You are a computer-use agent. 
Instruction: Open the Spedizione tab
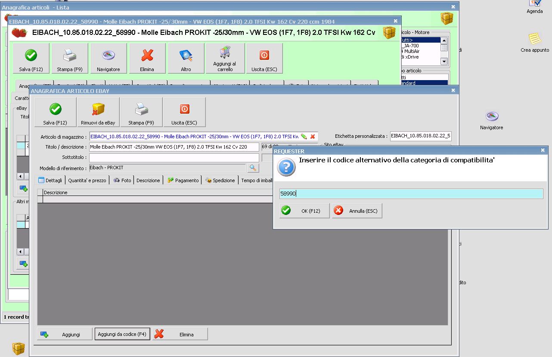click(220, 180)
